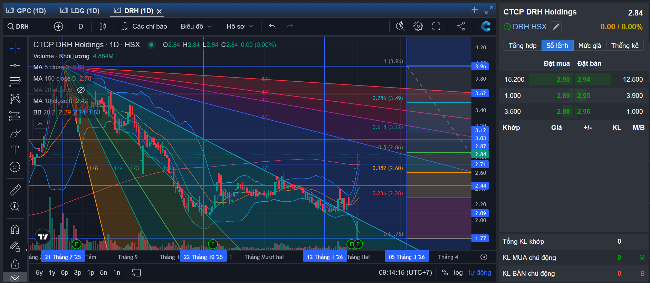Image resolution: width=650 pixels, height=283 pixels.
Task: Expand the Hồ sơ dropdown
Action: click(240, 26)
